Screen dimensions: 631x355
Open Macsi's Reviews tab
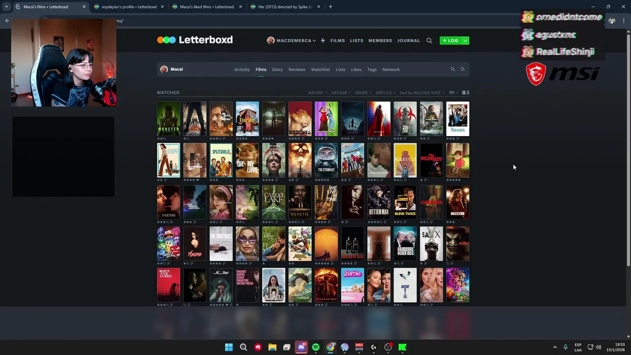click(297, 70)
